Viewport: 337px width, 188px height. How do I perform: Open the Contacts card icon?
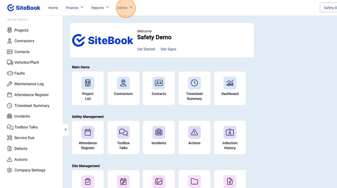pyautogui.click(x=159, y=83)
